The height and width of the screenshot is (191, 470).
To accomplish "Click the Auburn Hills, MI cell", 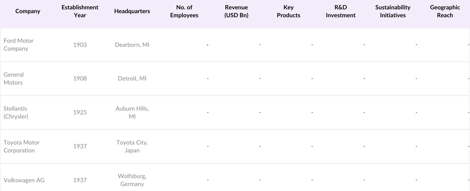I will coord(132,113).
